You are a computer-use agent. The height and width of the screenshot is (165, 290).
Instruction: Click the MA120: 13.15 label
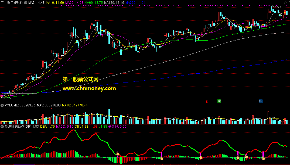[114, 3]
